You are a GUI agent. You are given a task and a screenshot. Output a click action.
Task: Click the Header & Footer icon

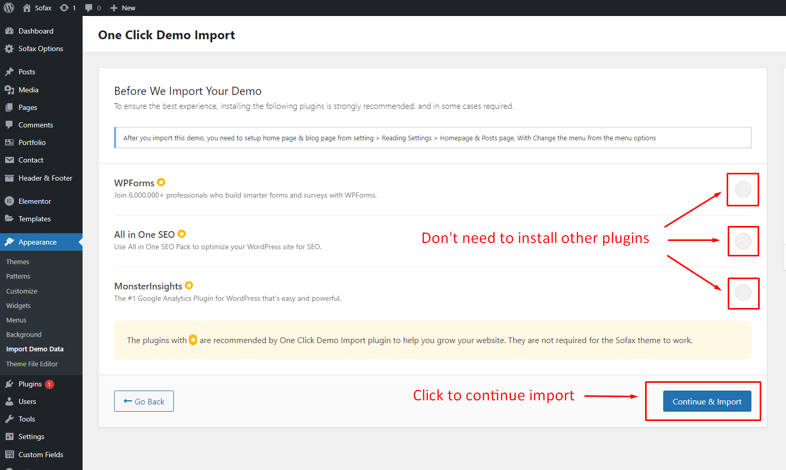click(x=9, y=178)
